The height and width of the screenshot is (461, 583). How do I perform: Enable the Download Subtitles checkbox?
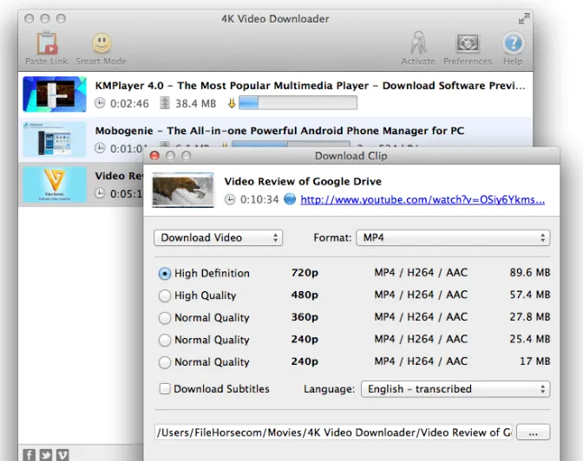pos(165,388)
